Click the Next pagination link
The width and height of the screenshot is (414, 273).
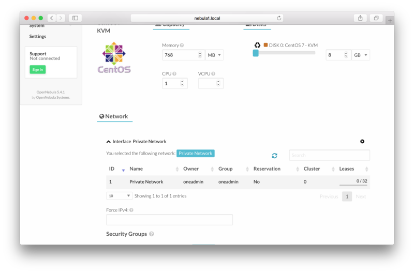click(361, 196)
